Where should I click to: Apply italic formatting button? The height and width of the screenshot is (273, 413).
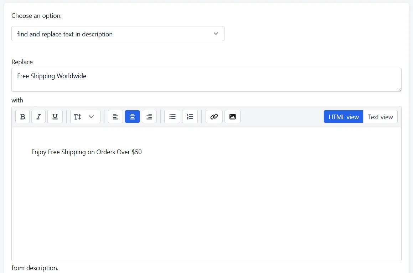coord(38,117)
